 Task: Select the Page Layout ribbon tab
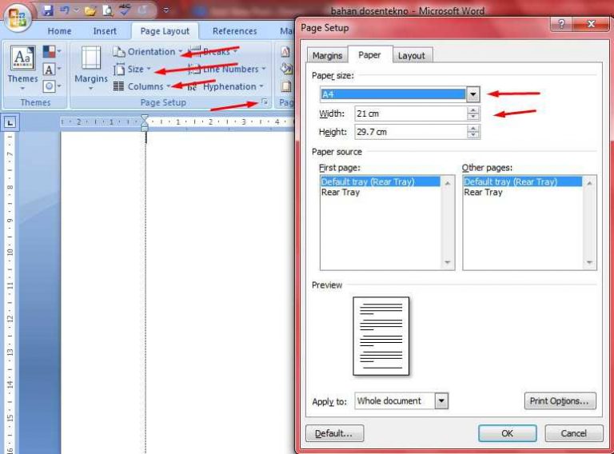click(165, 31)
